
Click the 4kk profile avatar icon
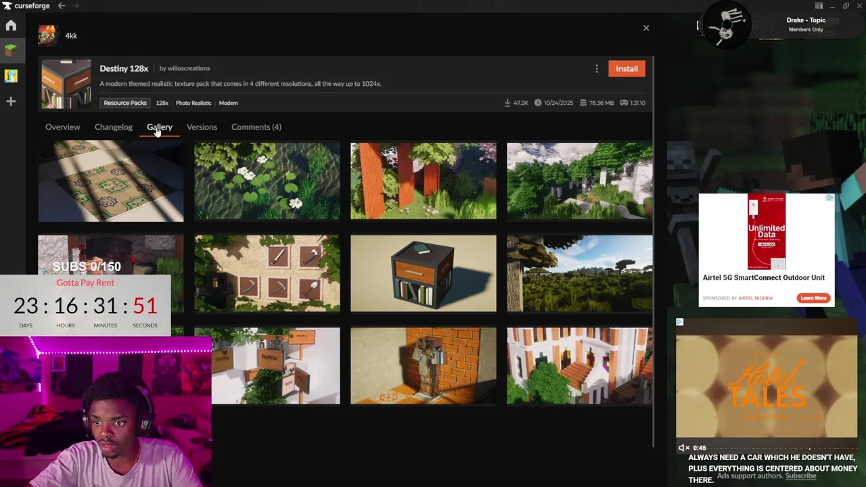47,35
